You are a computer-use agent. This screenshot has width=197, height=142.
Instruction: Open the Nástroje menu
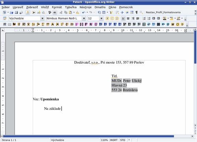(x=85, y=7)
